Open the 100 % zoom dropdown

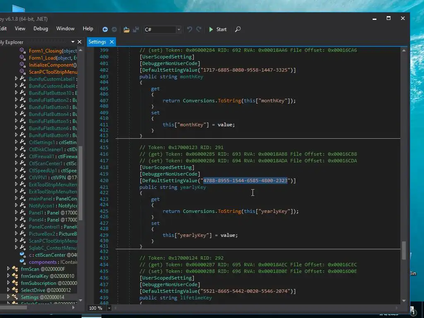pos(109,308)
